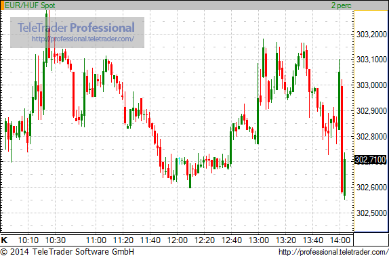Select the 10:10 time axis marker
This screenshot has width=389, height=258.
pos(28,240)
